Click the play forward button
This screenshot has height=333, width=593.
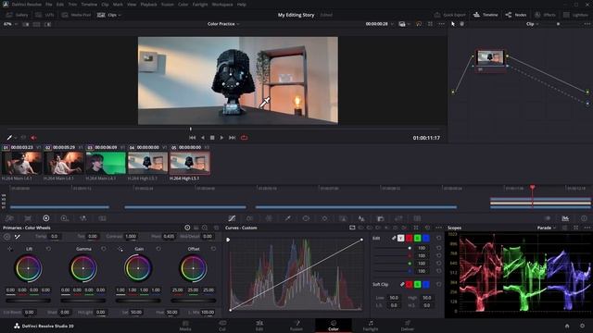(221, 138)
